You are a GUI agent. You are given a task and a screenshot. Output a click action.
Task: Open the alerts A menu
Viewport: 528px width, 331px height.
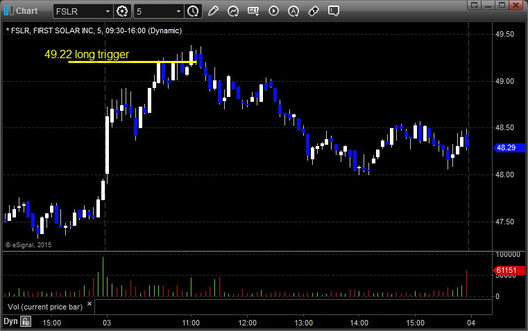click(x=293, y=11)
